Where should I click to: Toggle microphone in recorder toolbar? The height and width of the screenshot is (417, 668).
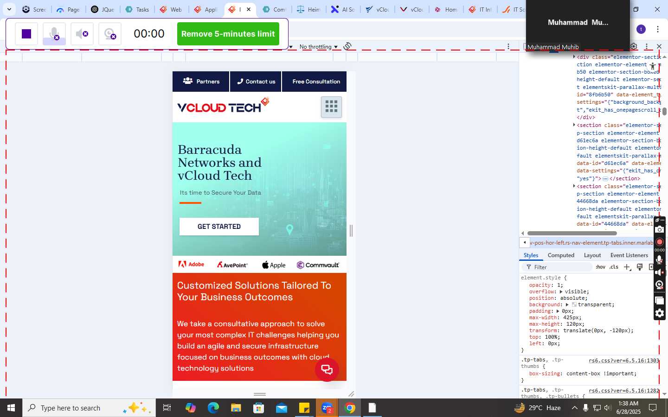[x=54, y=34]
